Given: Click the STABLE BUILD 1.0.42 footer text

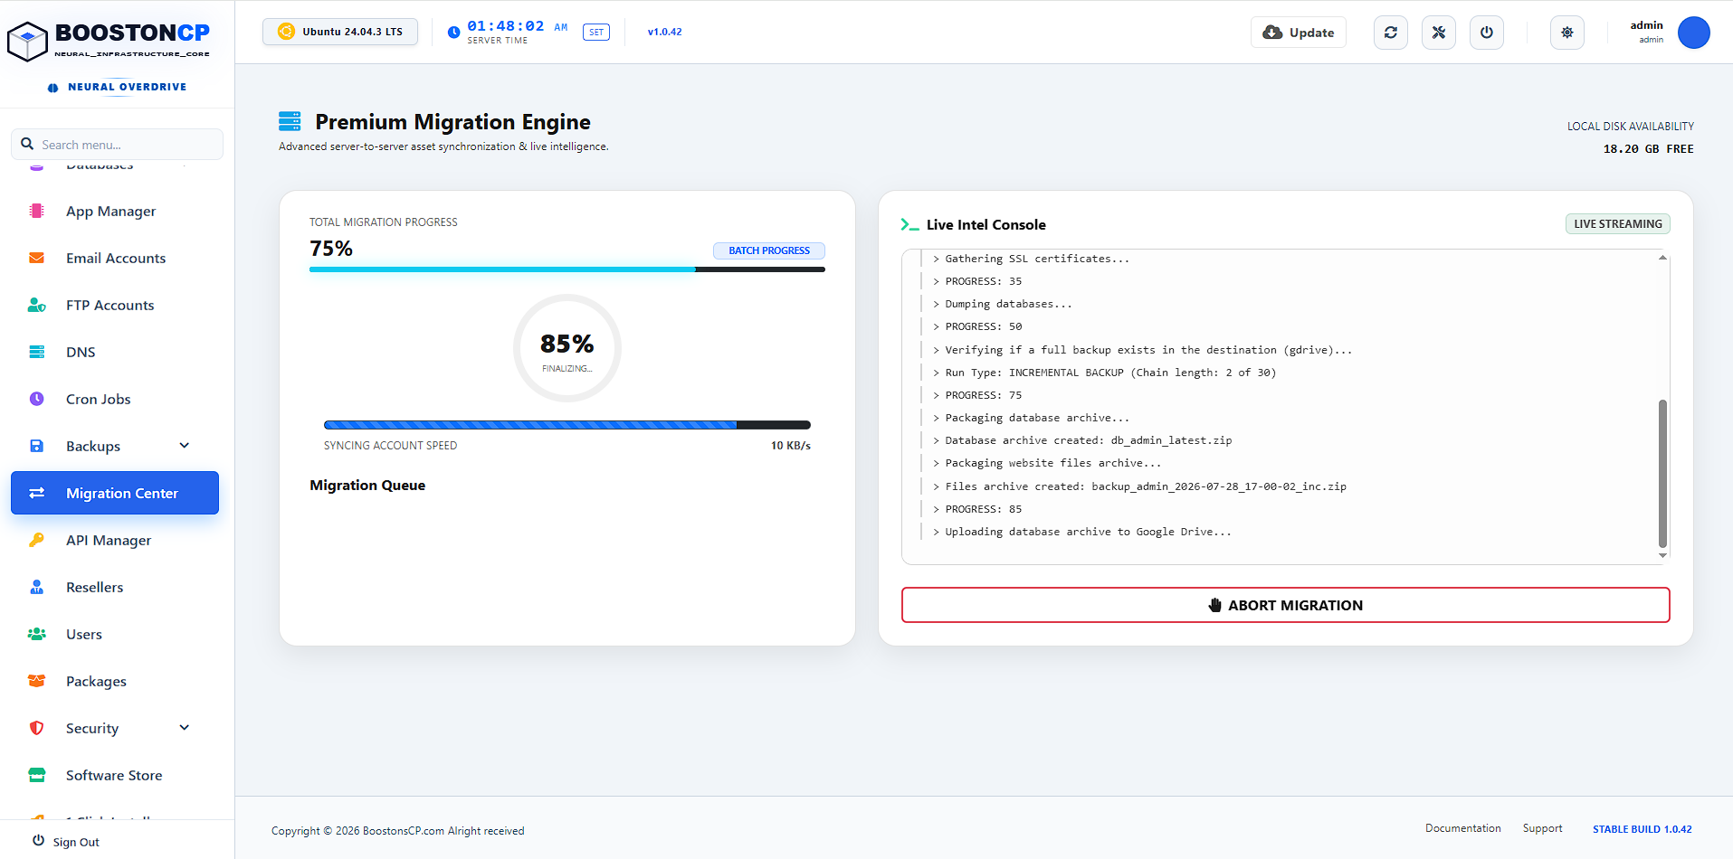Looking at the screenshot, I should tap(1642, 829).
